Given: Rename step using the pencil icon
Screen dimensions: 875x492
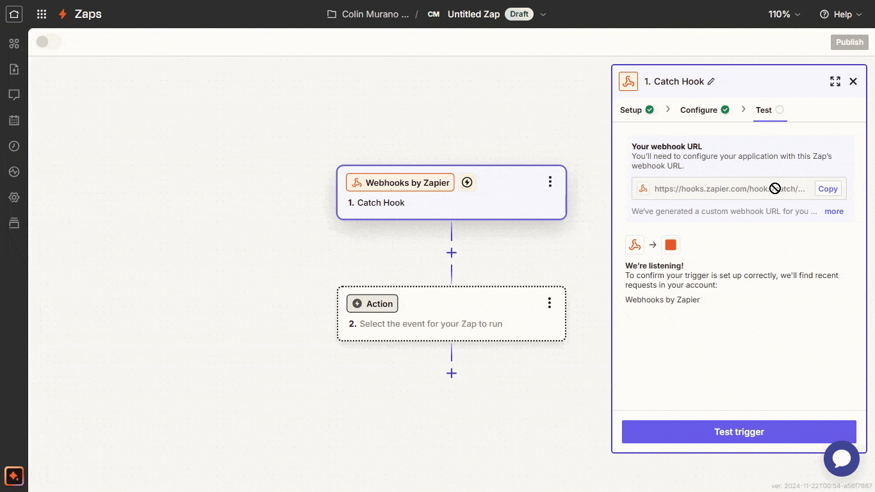Looking at the screenshot, I should (x=711, y=81).
